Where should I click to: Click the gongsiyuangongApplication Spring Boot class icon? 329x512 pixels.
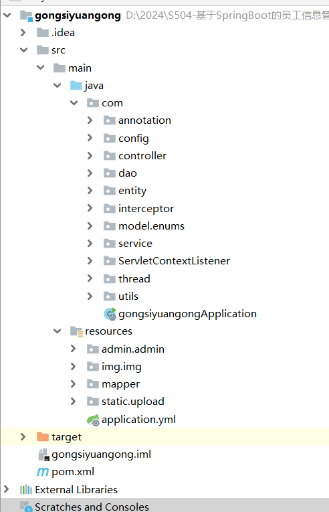click(x=110, y=314)
